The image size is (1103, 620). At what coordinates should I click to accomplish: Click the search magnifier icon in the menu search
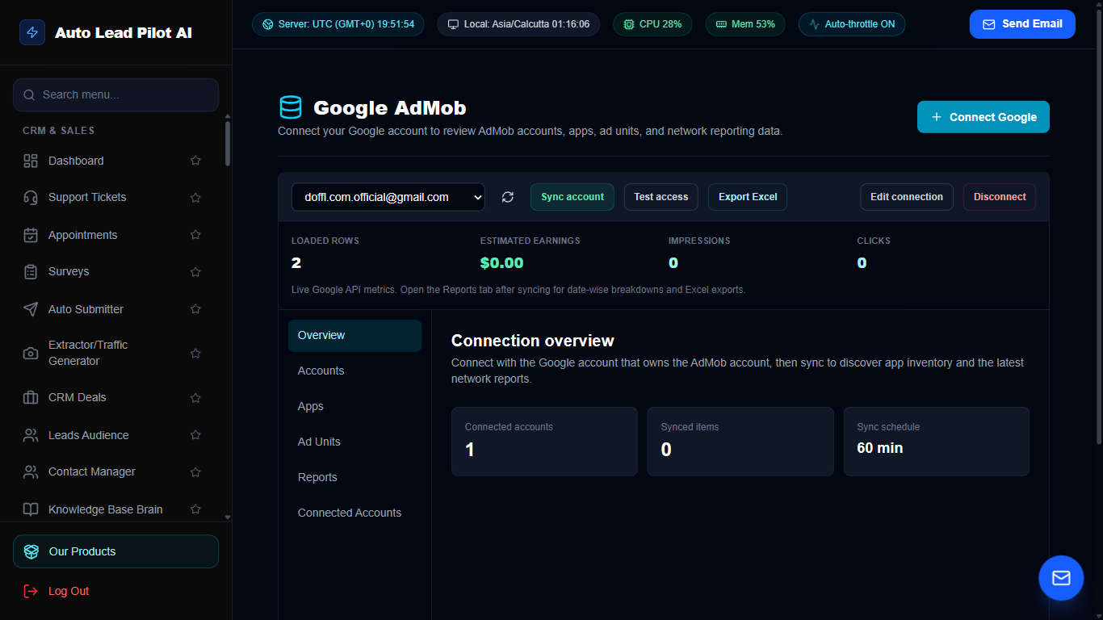(x=28, y=94)
